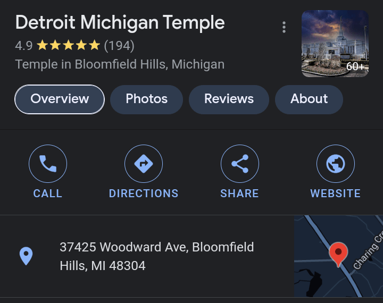Click the blue location pin icon
This screenshot has height=303, width=383.
coord(26,256)
